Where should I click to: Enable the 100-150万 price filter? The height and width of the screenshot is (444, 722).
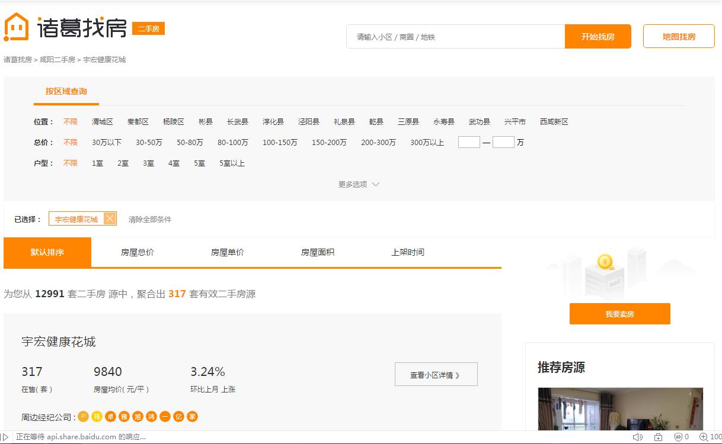pyautogui.click(x=279, y=142)
